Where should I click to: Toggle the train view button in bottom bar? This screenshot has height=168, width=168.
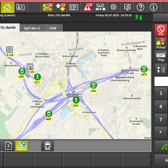[47, 146]
